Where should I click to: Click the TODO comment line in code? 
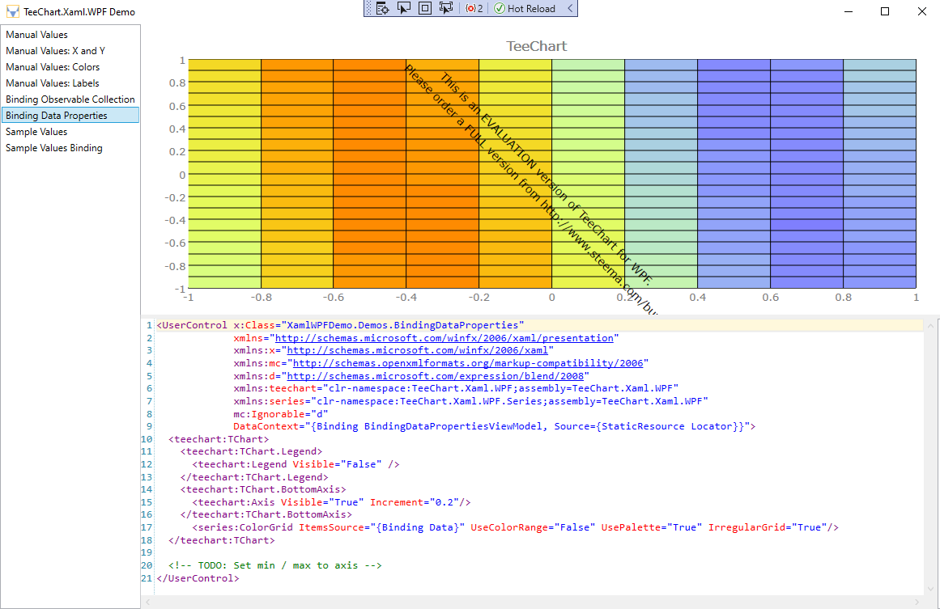point(275,565)
